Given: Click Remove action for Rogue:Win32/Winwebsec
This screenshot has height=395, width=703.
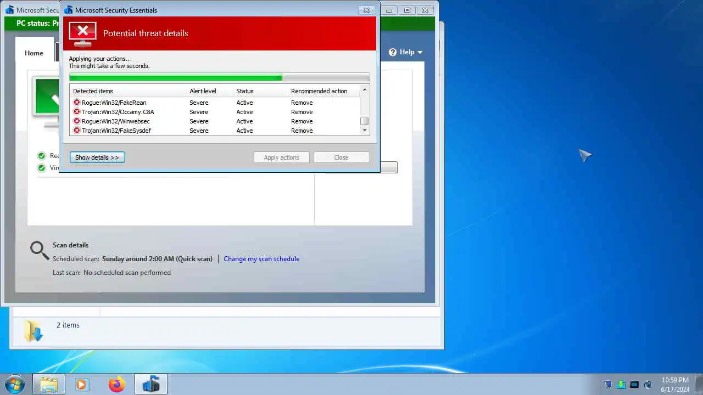Looking at the screenshot, I should tap(302, 121).
